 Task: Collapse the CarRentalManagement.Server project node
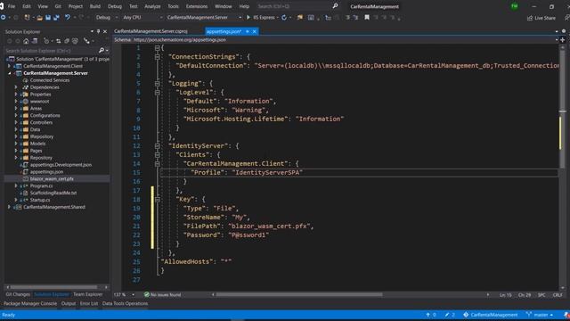[9, 73]
